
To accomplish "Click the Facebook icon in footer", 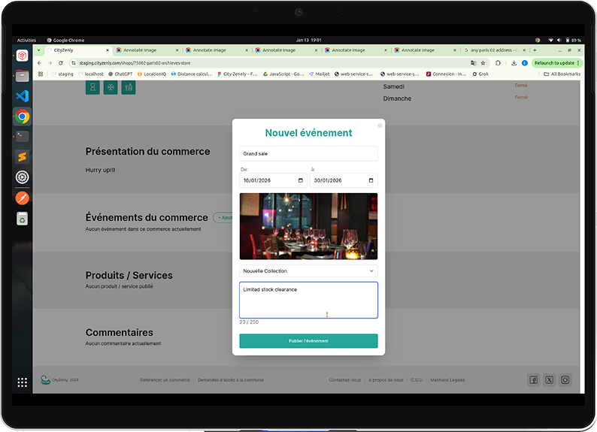I will click(x=533, y=380).
